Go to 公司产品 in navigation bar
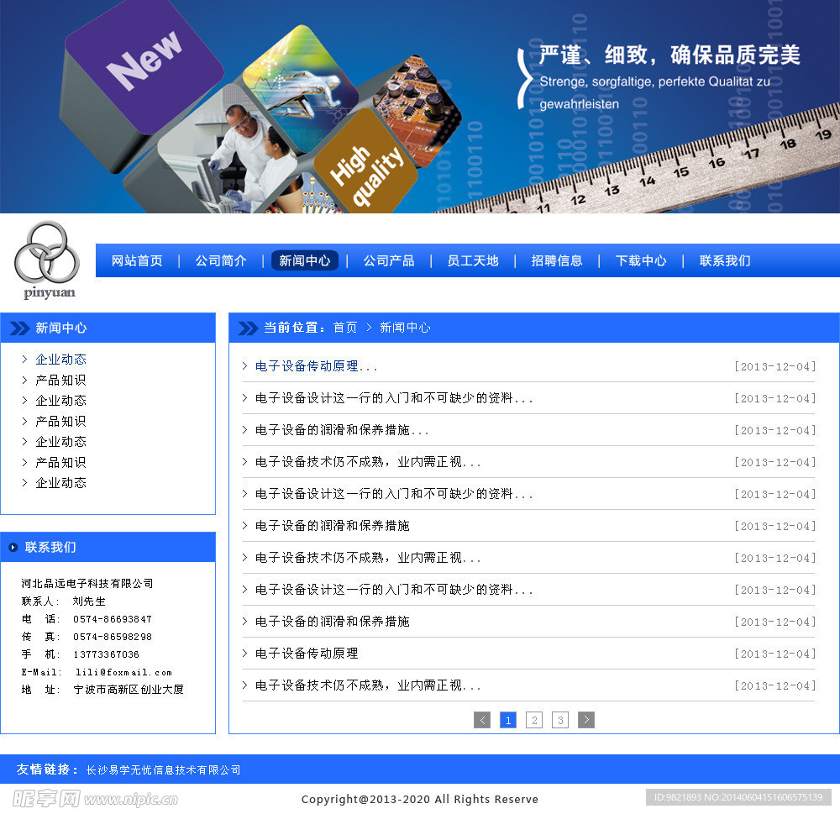Viewport: 840px width, 814px height. 389,261
